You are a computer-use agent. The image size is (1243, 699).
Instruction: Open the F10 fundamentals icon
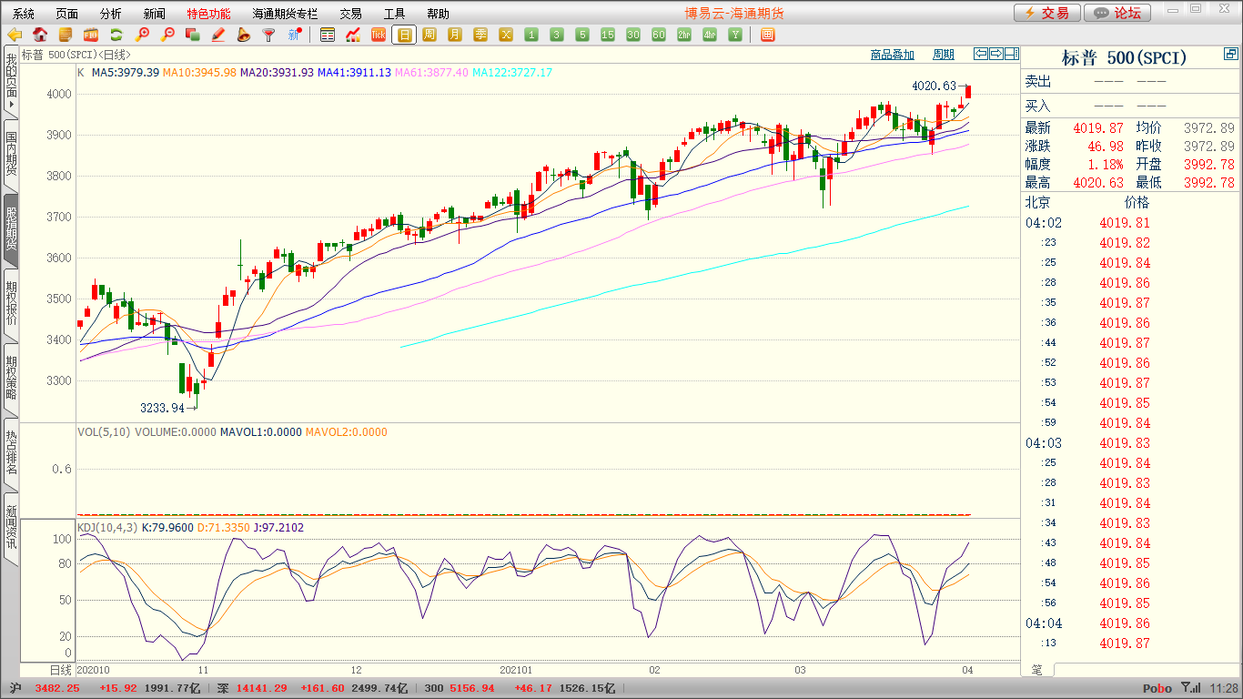click(x=91, y=35)
